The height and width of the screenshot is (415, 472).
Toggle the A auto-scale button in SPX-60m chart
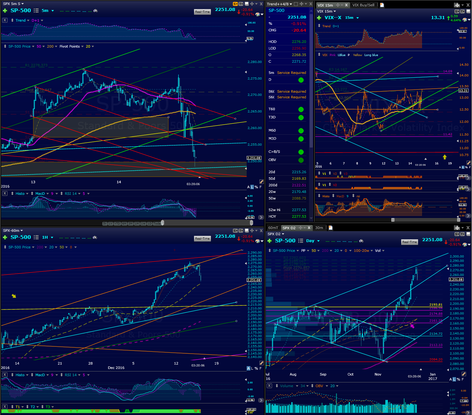(x=249, y=368)
